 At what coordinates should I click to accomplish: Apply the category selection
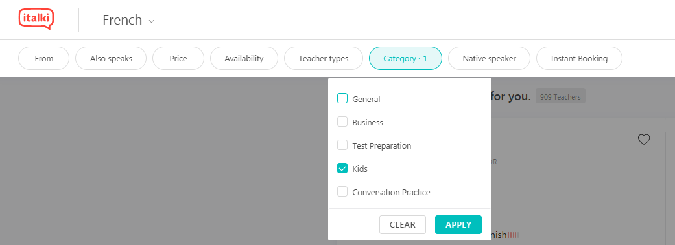pos(458,224)
